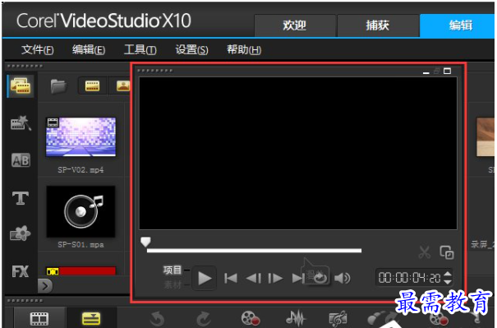The height and width of the screenshot is (328, 497).
Task: Select 素材 preview mode
Action: [x=173, y=284]
